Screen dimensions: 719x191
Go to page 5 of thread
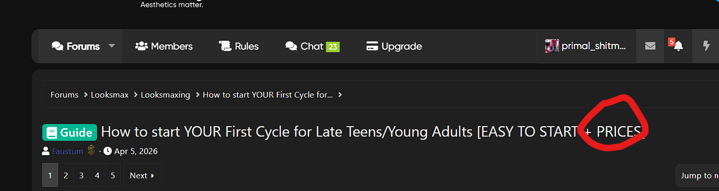pyautogui.click(x=113, y=175)
